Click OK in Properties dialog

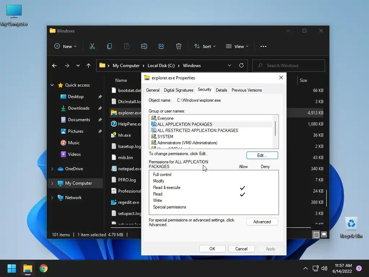pyautogui.click(x=212, y=249)
